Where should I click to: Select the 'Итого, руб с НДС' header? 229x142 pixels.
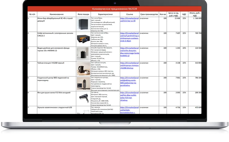195,14
